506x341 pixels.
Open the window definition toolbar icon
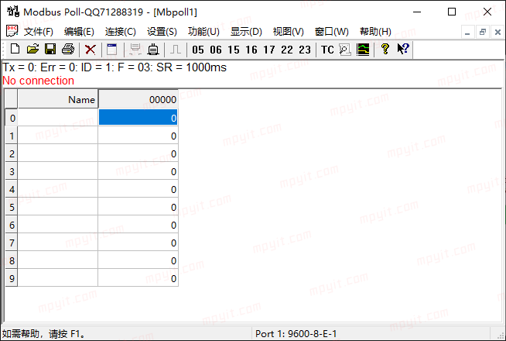(112, 50)
